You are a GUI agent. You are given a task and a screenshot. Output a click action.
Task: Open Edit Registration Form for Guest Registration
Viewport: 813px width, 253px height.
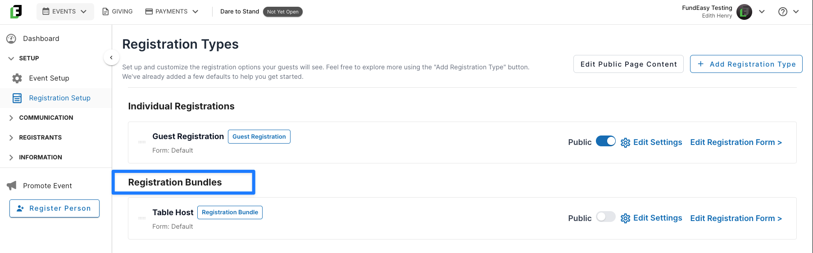tap(736, 142)
